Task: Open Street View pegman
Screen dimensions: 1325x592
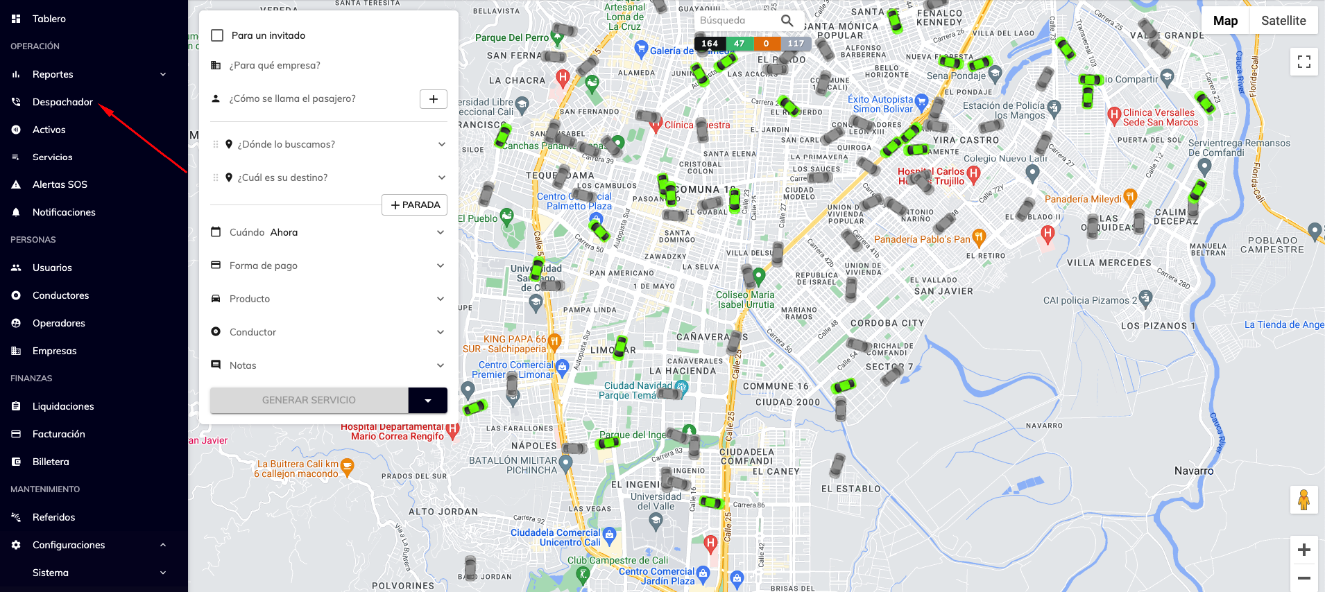Action: click(x=1304, y=500)
